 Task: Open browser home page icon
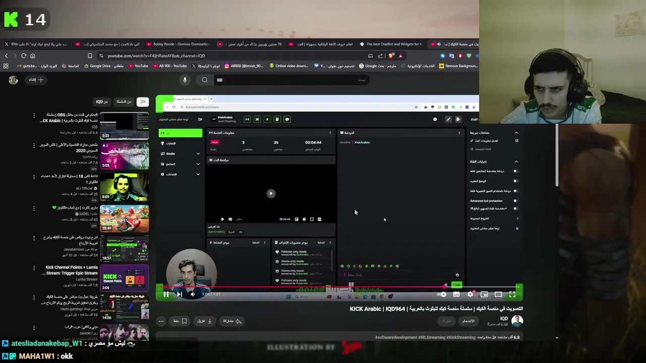[x=32, y=55]
